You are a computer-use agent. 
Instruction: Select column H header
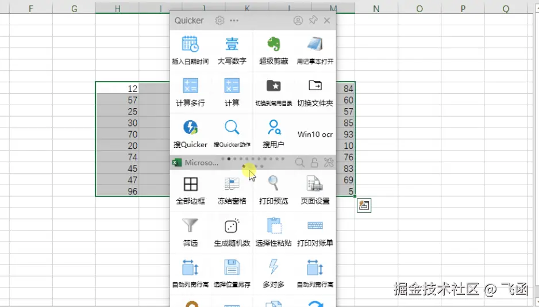pos(117,9)
